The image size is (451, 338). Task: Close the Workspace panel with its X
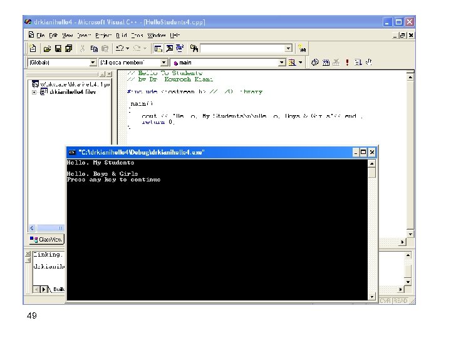109,74
